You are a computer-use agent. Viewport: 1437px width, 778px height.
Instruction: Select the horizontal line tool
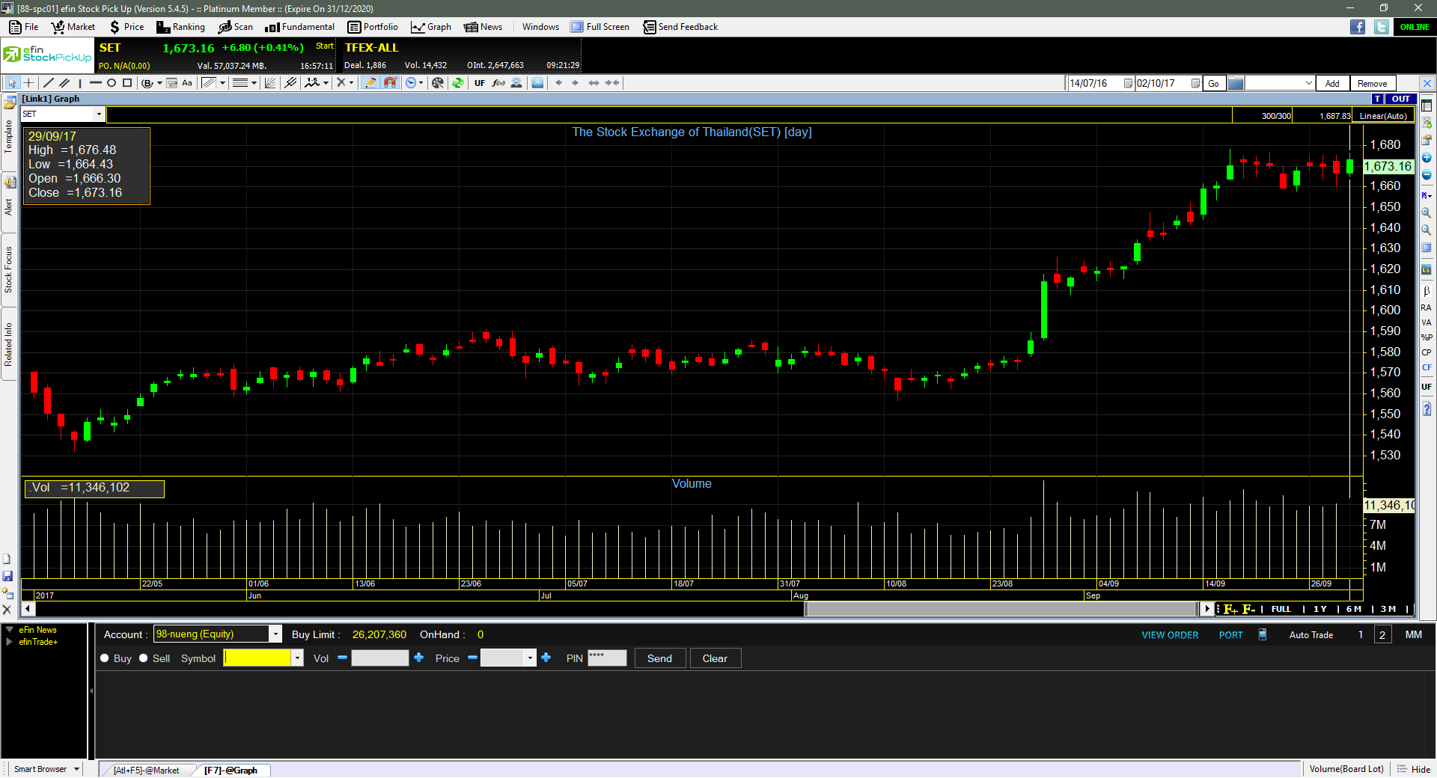95,83
